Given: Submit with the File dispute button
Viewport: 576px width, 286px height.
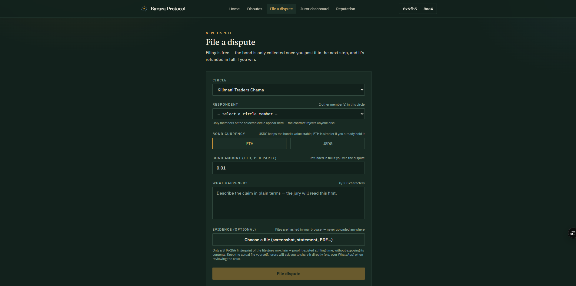Looking at the screenshot, I should pos(288,274).
